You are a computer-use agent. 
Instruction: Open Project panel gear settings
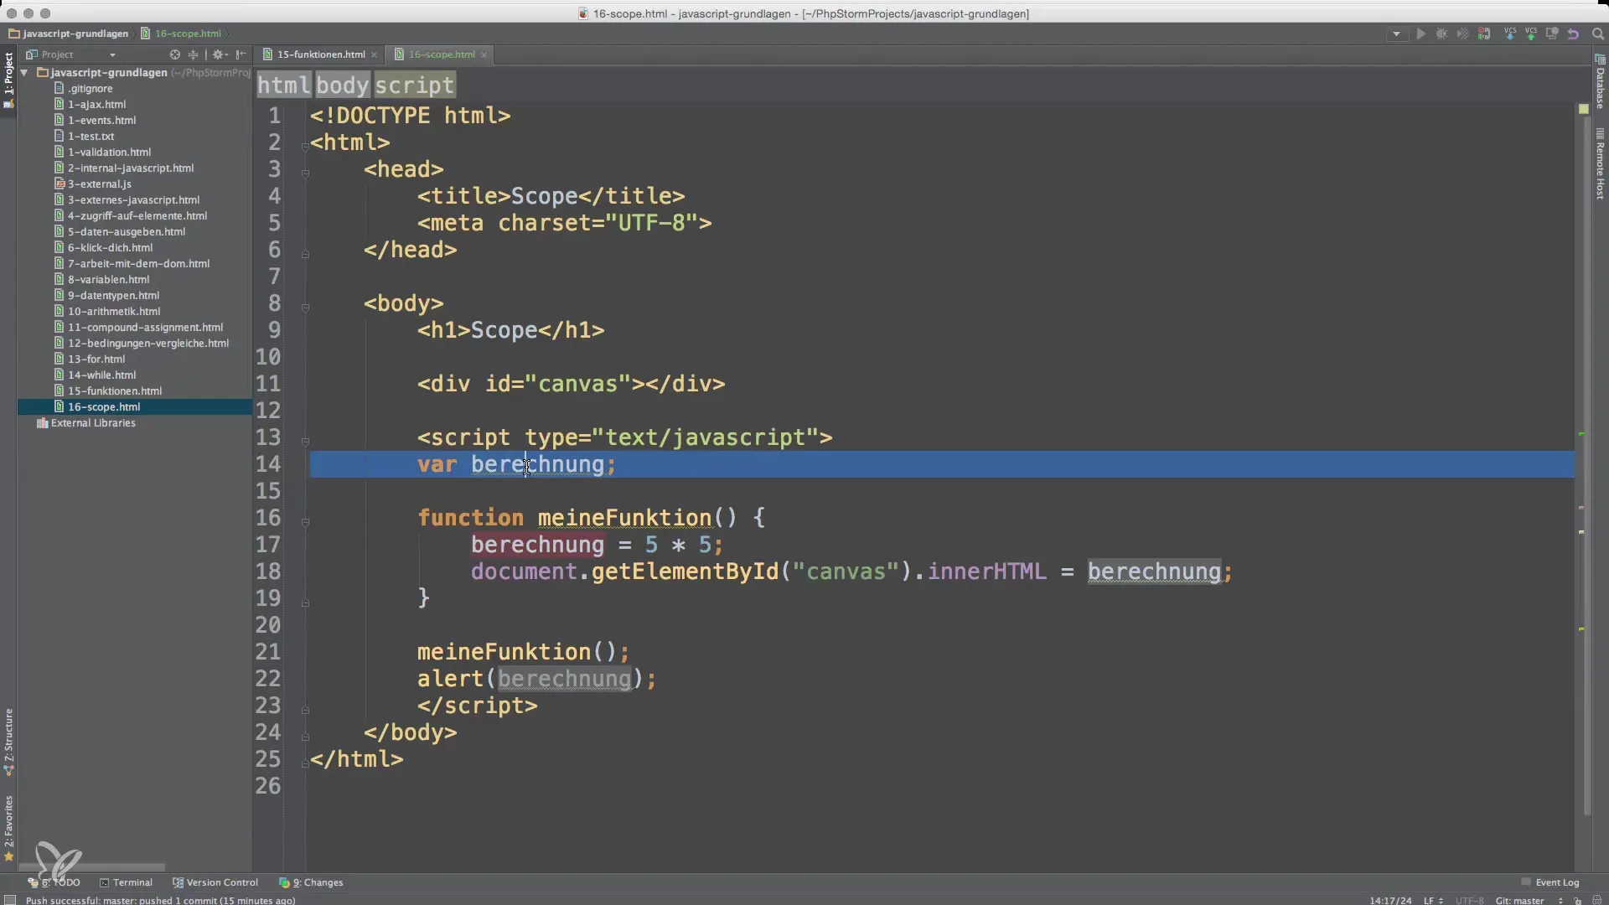point(219,54)
